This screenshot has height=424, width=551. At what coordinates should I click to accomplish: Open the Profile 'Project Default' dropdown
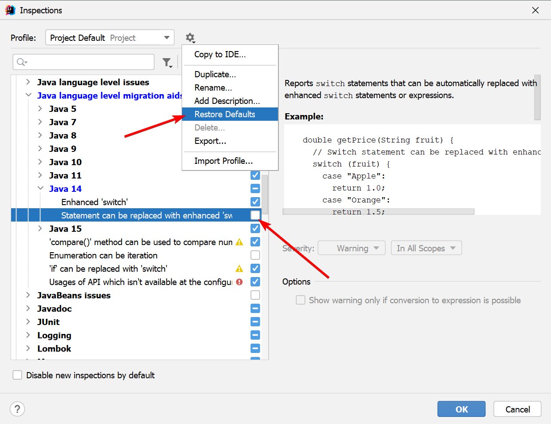tap(110, 38)
